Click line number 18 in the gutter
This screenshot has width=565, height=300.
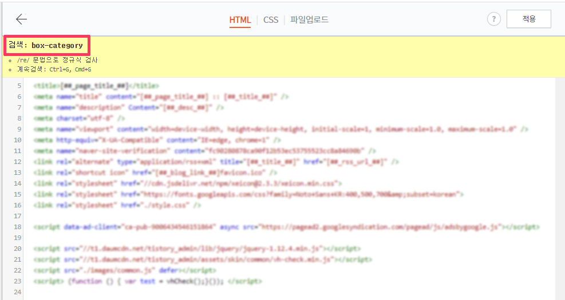[18, 227]
